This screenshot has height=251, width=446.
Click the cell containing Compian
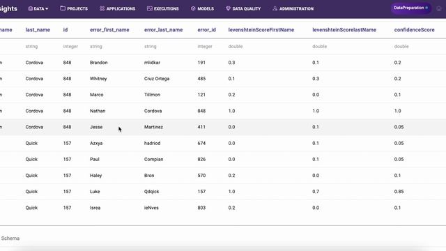pos(153,160)
